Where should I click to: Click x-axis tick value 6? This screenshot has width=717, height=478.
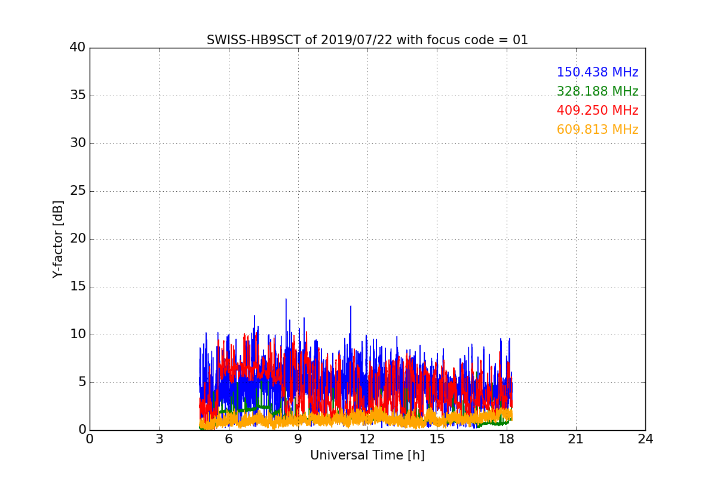228,439
